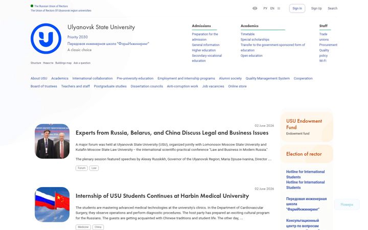Open Russian and Chinese flags thumbnail

[52, 204]
